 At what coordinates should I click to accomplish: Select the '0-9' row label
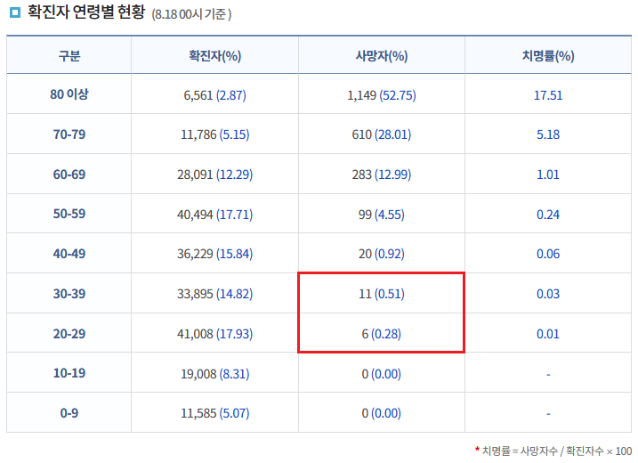pos(69,413)
